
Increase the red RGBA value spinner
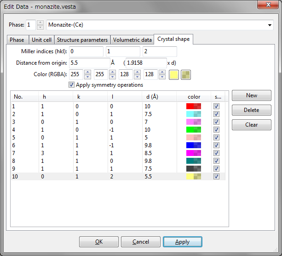88,72
